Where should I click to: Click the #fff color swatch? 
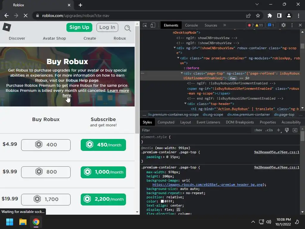(x=162, y=201)
